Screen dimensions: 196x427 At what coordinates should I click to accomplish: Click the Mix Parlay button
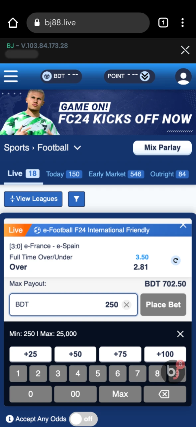tap(162, 148)
